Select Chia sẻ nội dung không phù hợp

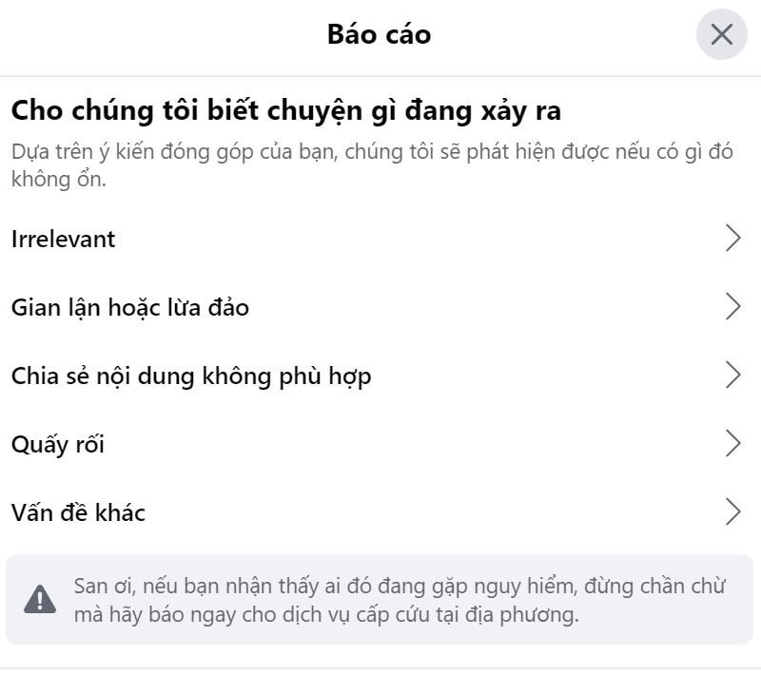[191, 376]
